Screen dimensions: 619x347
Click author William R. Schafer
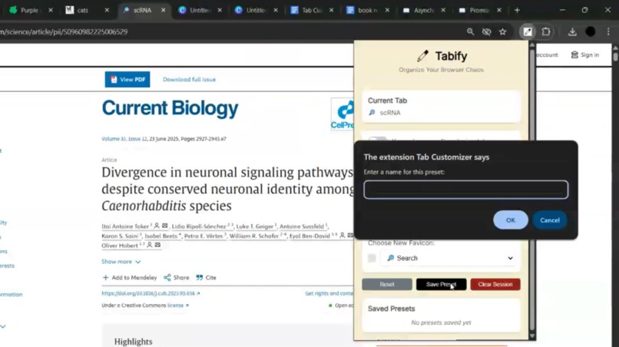click(254, 236)
